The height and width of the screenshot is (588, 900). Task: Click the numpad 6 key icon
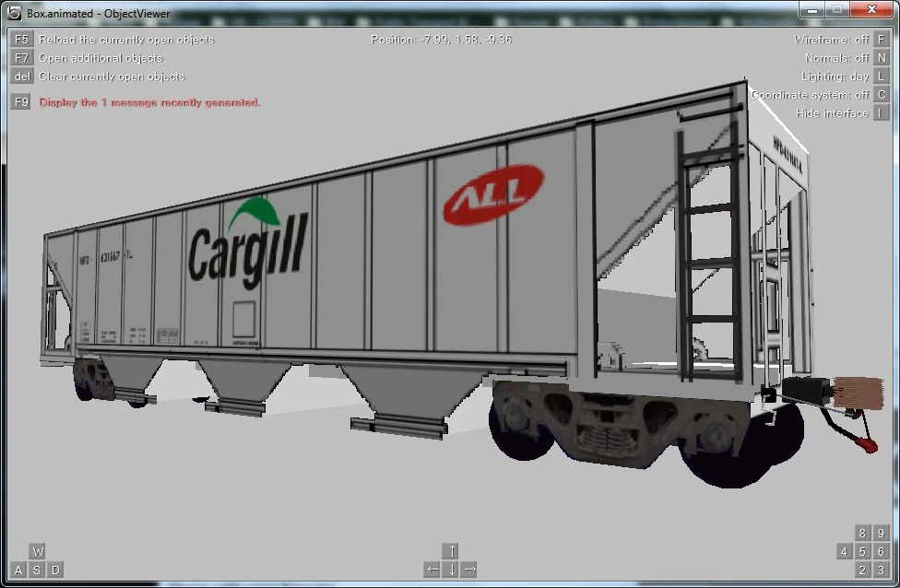click(x=881, y=551)
